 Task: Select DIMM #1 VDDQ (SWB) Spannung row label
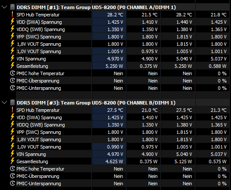click(x=41, y=29)
